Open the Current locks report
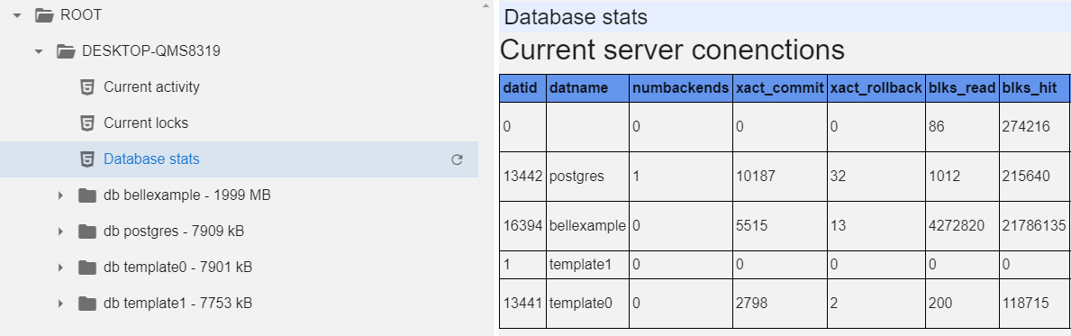Screen dimensions: 1071x336 pos(146,123)
